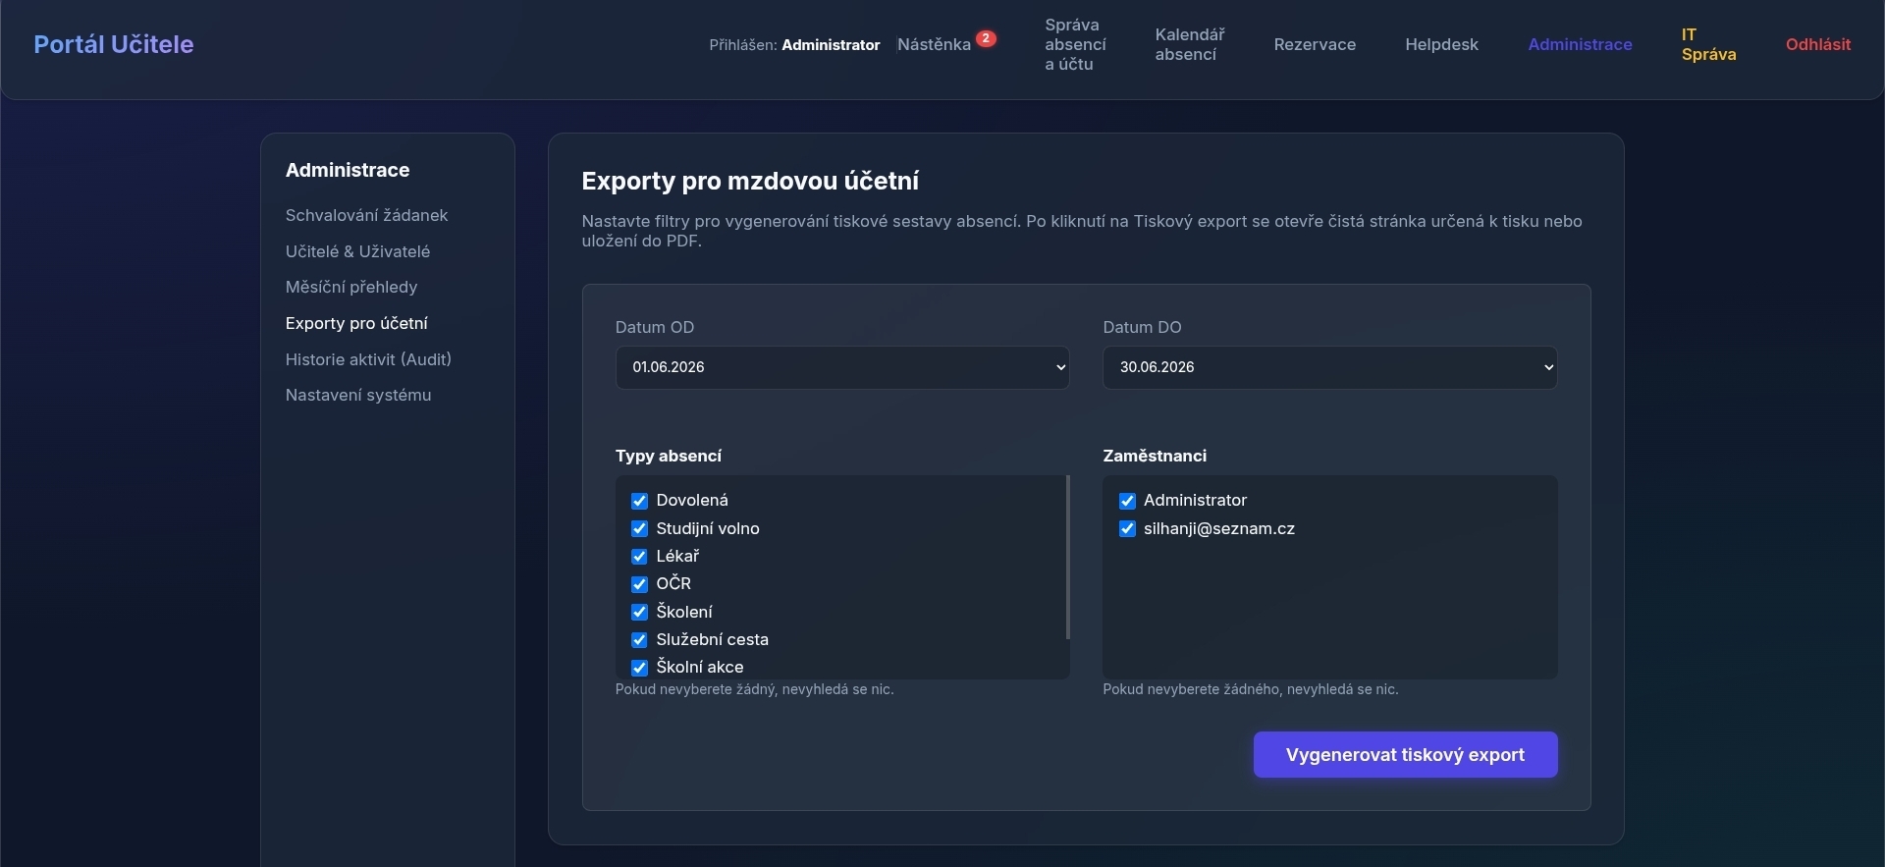Image resolution: width=1885 pixels, height=867 pixels.
Task: Uncheck the OČR absence type
Action: tap(639, 584)
